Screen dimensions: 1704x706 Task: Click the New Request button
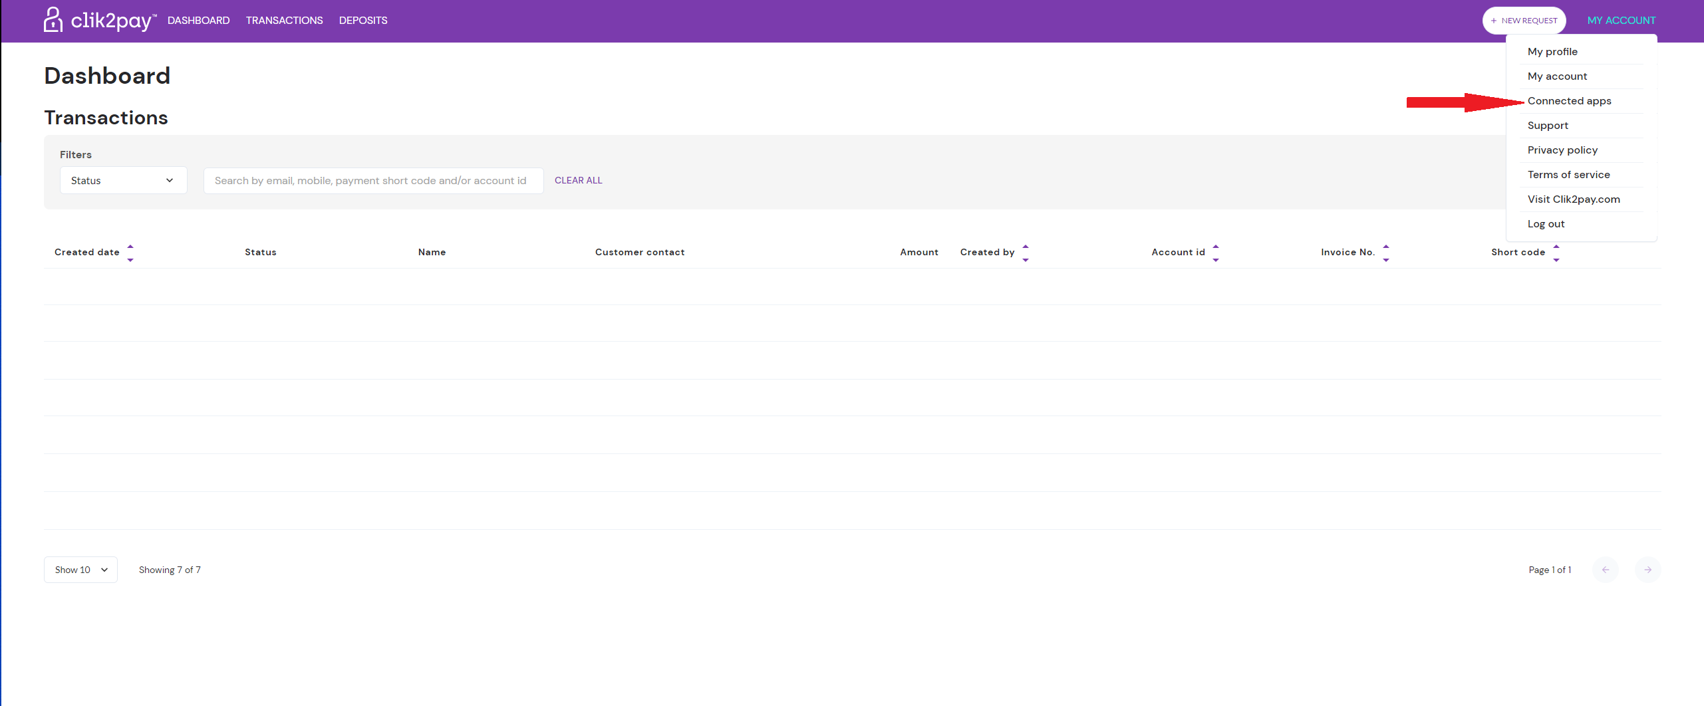(1524, 21)
